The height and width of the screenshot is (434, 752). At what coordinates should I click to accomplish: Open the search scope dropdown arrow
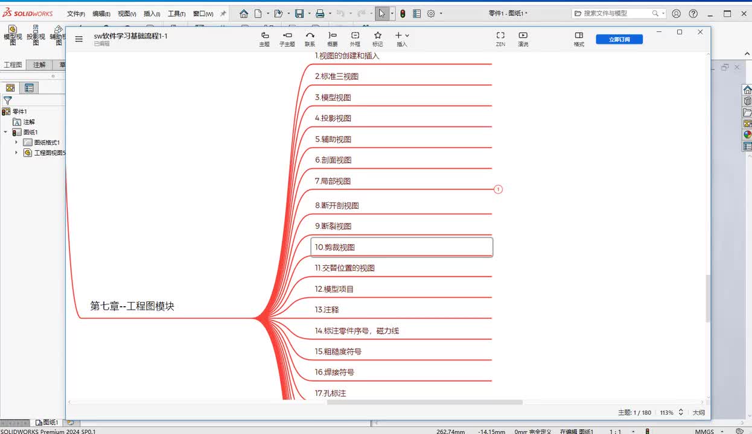(663, 13)
